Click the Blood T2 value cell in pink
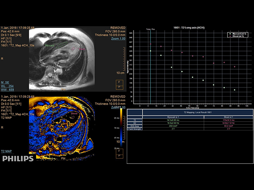The height and width of the screenshot is (190, 254). [x=229, y=120]
